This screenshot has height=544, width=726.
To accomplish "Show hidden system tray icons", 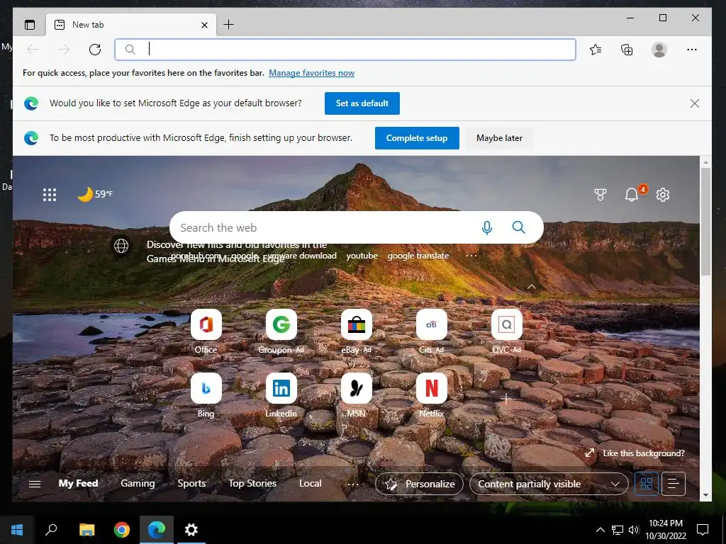I will point(600,530).
